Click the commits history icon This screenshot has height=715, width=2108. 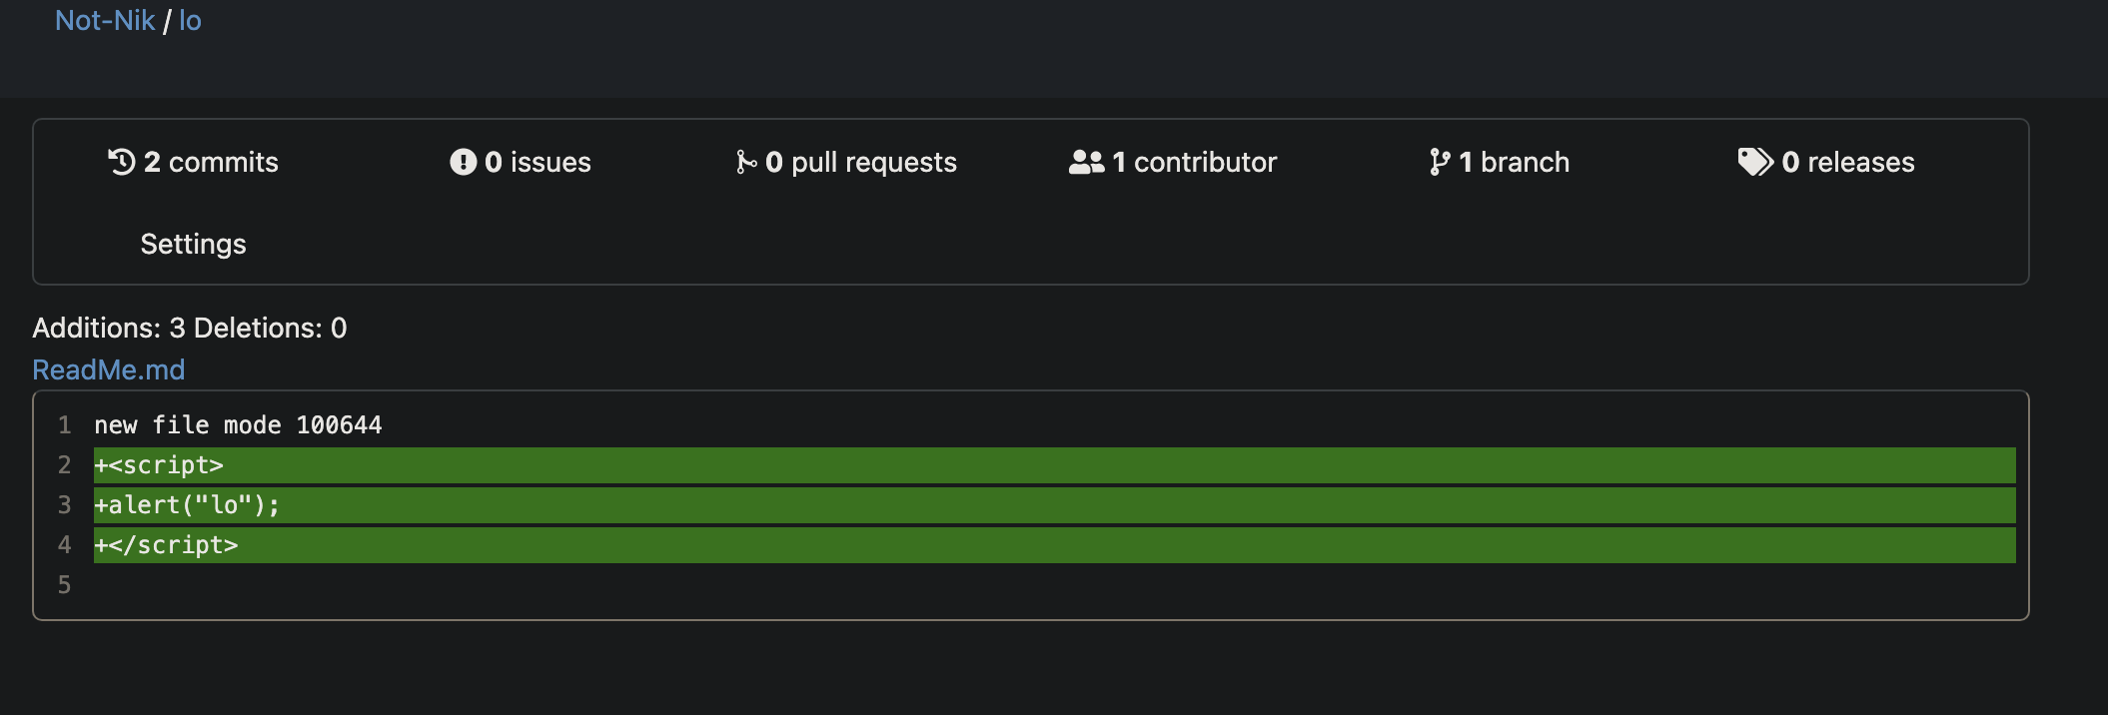120,162
